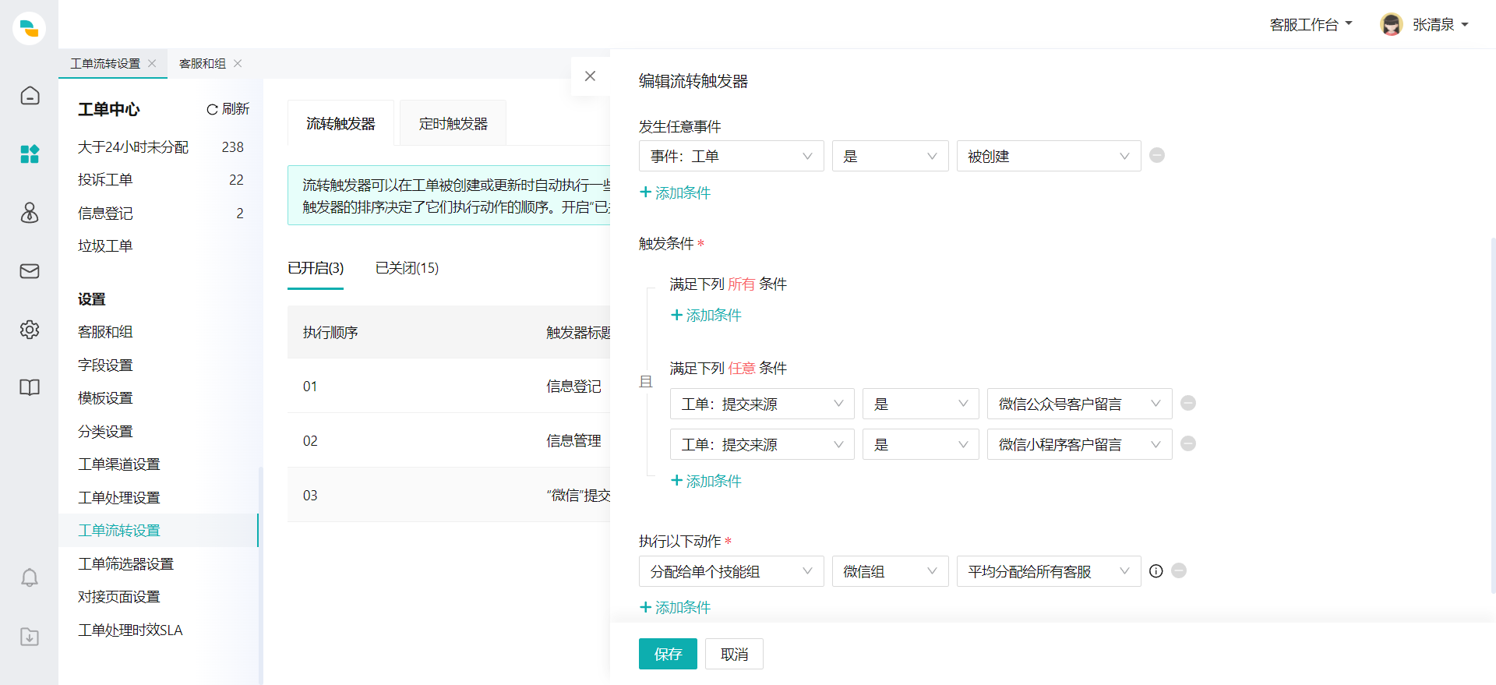Open the 微信小程序客户留言 dropdown

(1079, 444)
